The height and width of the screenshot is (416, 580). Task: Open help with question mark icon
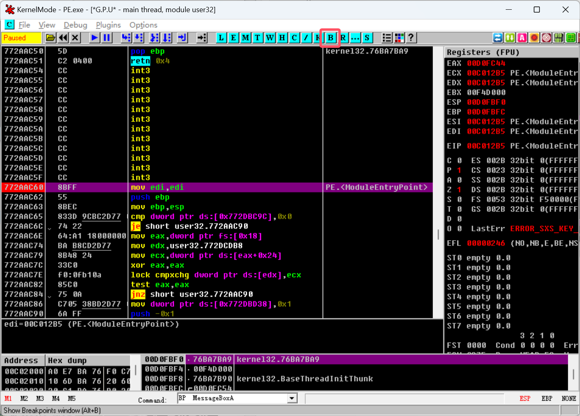[411, 38]
